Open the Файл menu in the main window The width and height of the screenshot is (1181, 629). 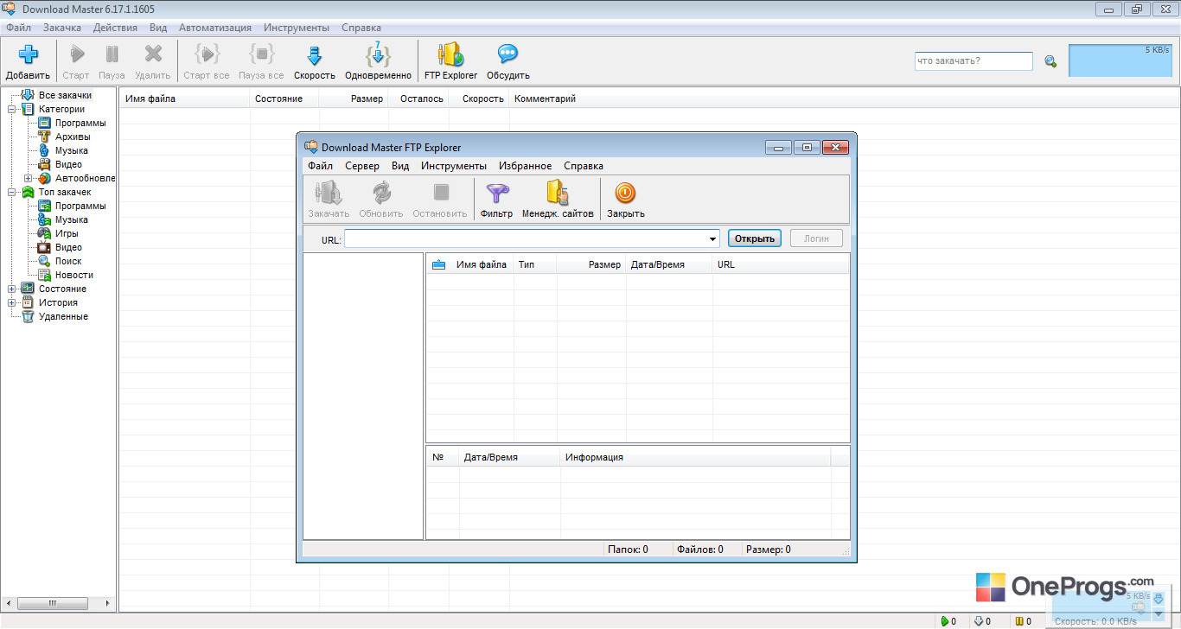point(18,28)
